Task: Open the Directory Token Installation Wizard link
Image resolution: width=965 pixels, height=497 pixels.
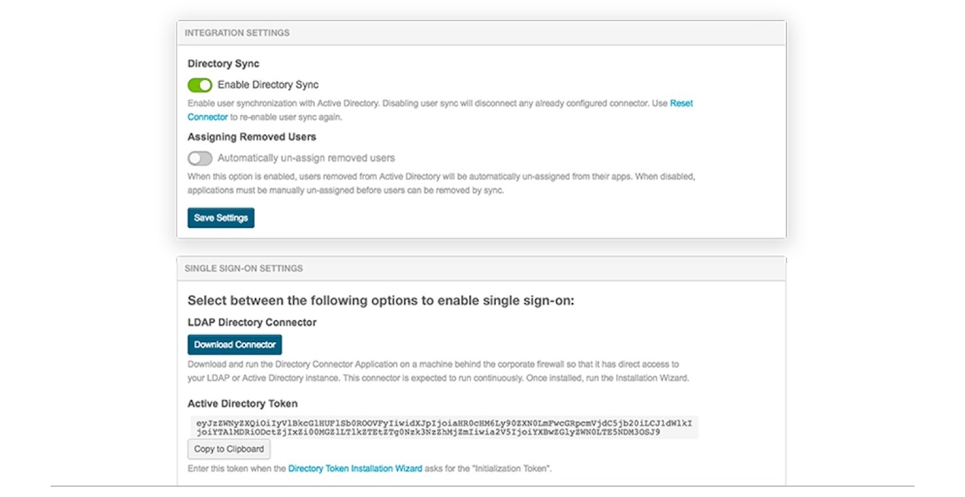Action: coord(355,468)
